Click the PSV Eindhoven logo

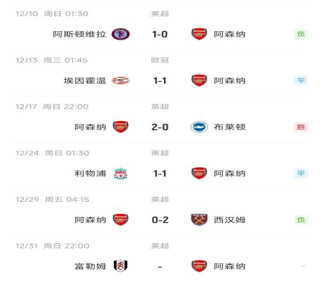[121, 80]
